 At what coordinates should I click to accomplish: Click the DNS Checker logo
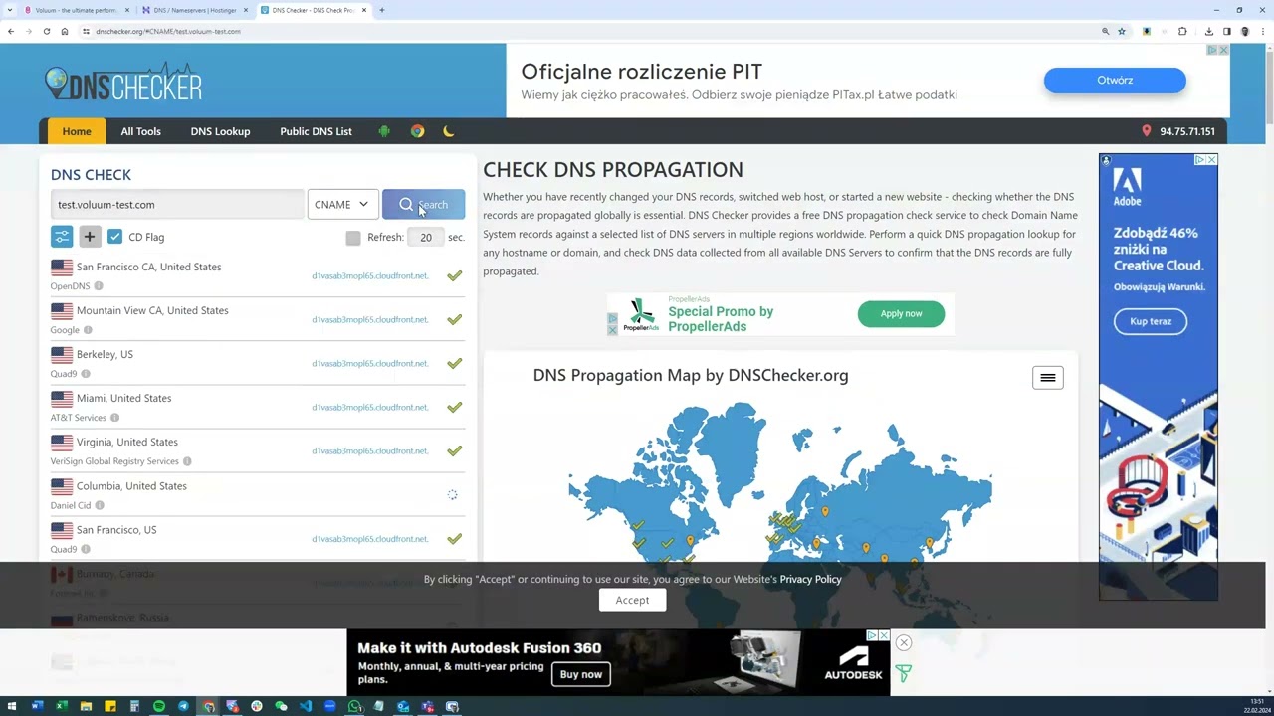pos(123,85)
